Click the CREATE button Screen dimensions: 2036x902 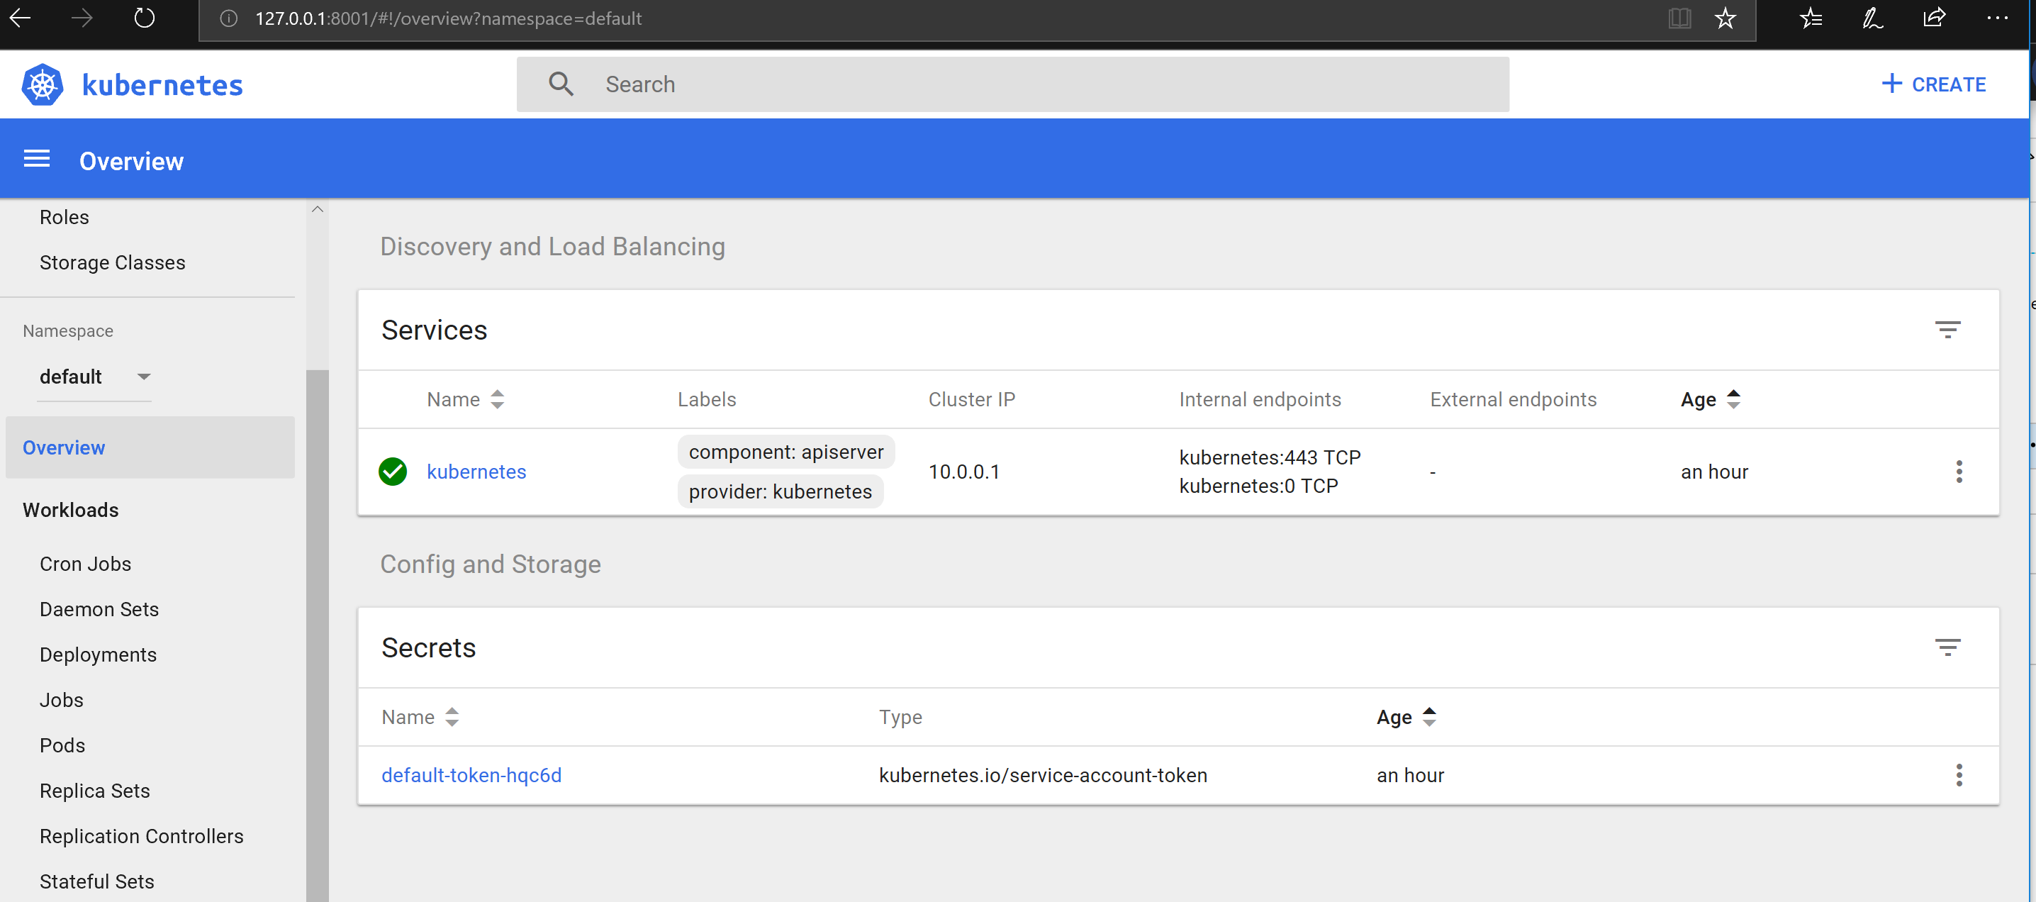1933,84
